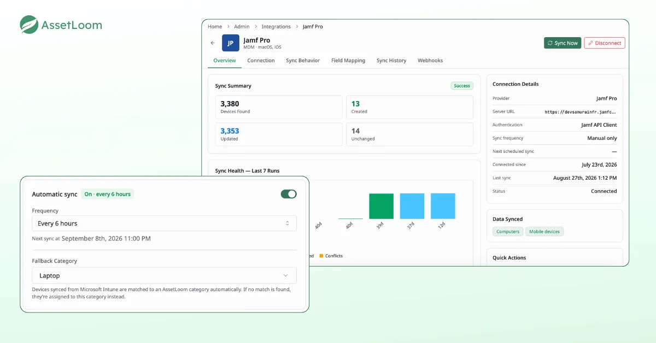Click the Jamf Pro JP avatar icon
The width and height of the screenshot is (656, 343).
[x=230, y=43]
